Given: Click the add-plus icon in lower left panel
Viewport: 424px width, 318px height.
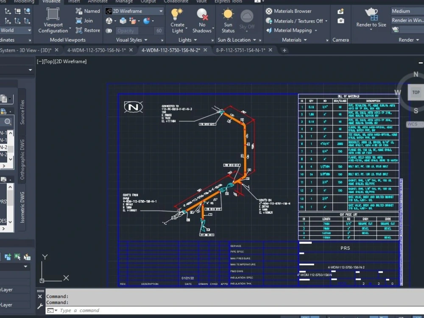Looking at the screenshot, I should pyautogui.click(x=8, y=257).
